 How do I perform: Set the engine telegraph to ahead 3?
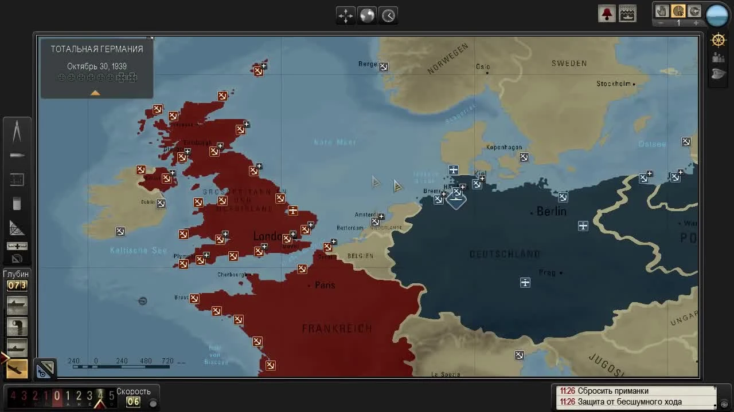(x=89, y=396)
